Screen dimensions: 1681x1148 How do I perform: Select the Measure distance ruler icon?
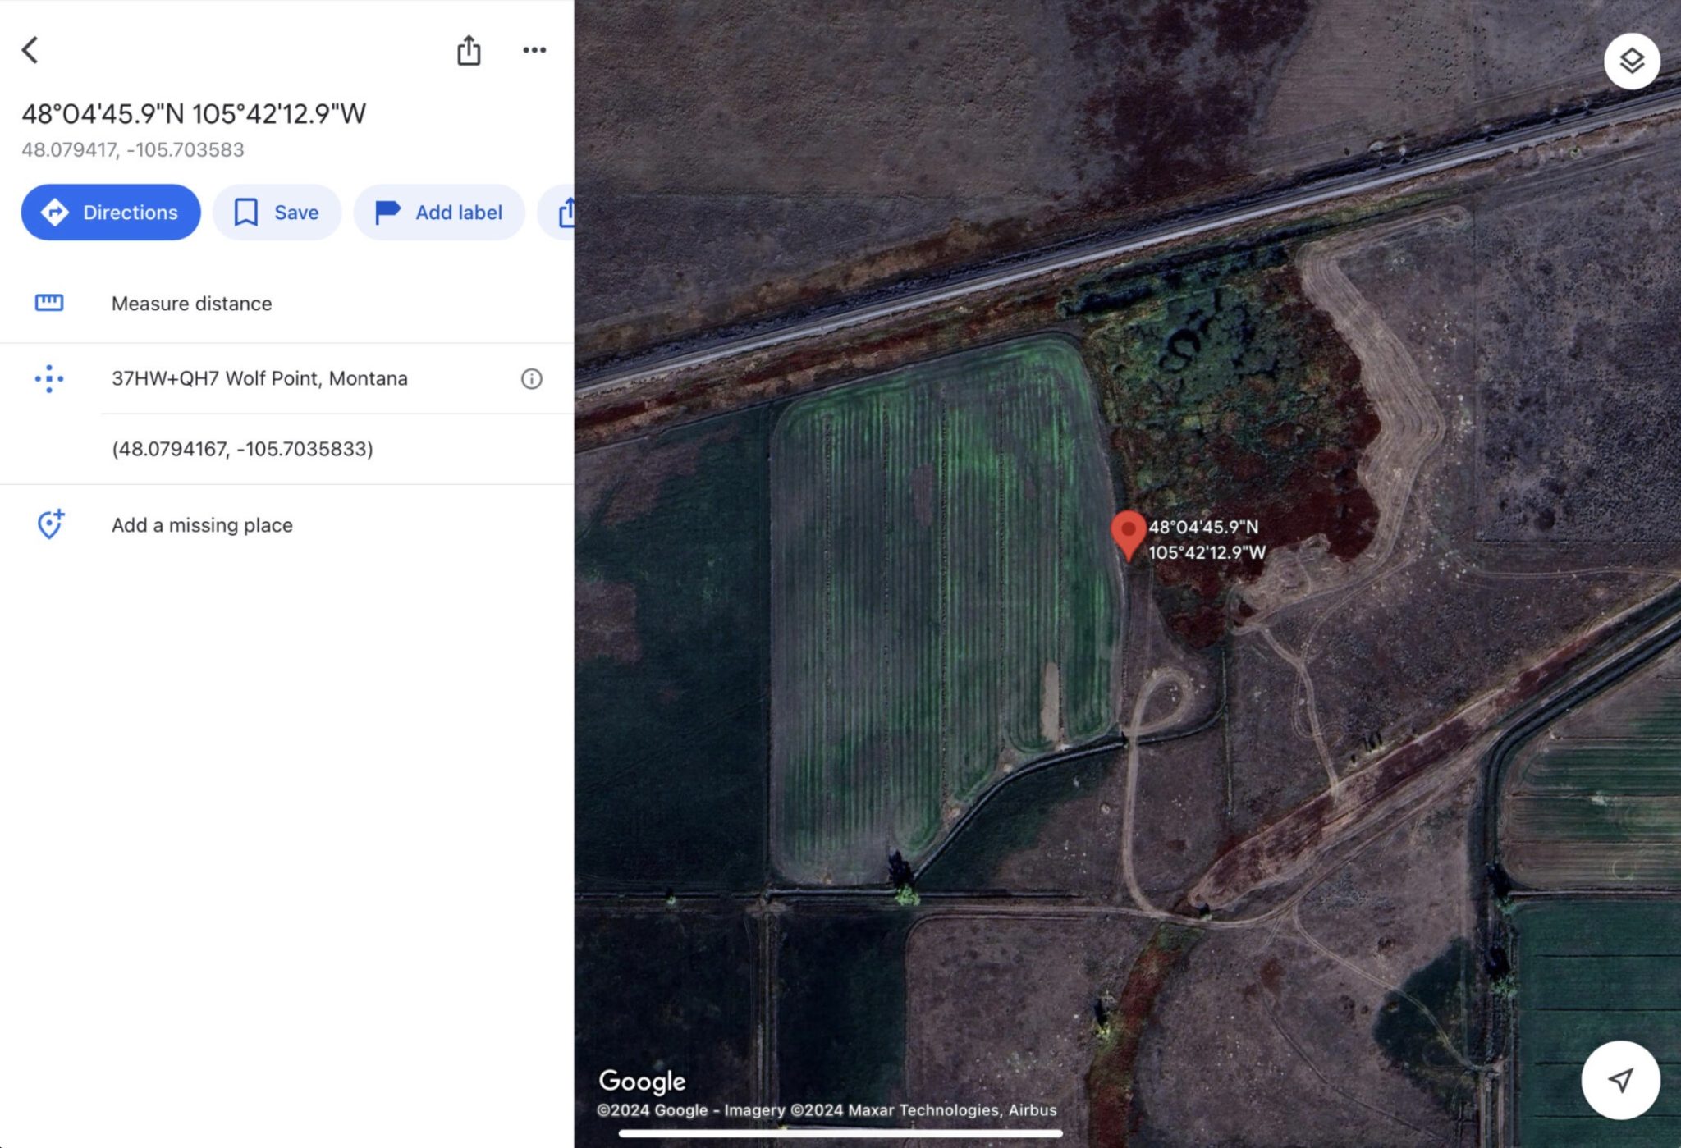point(49,303)
